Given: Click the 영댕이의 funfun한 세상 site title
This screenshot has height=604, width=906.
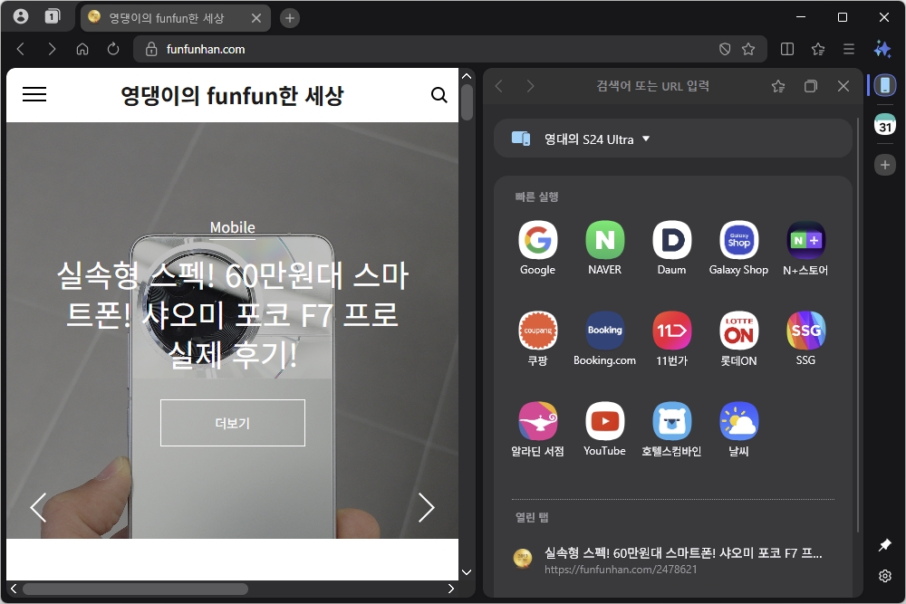Looking at the screenshot, I should tap(232, 95).
